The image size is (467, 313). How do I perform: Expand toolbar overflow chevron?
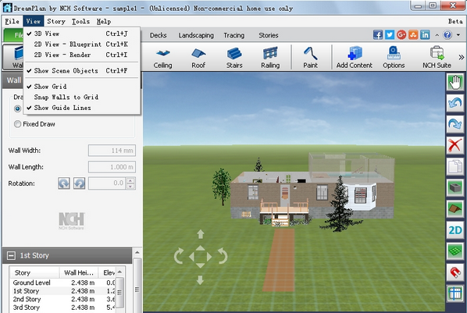coord(461,57)
